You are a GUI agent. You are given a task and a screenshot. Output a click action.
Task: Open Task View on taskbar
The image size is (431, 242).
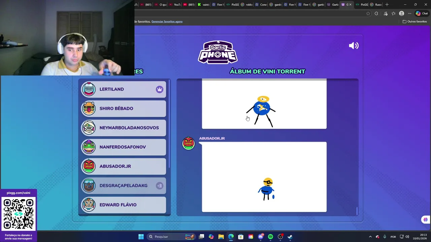(x=201, y=237)
